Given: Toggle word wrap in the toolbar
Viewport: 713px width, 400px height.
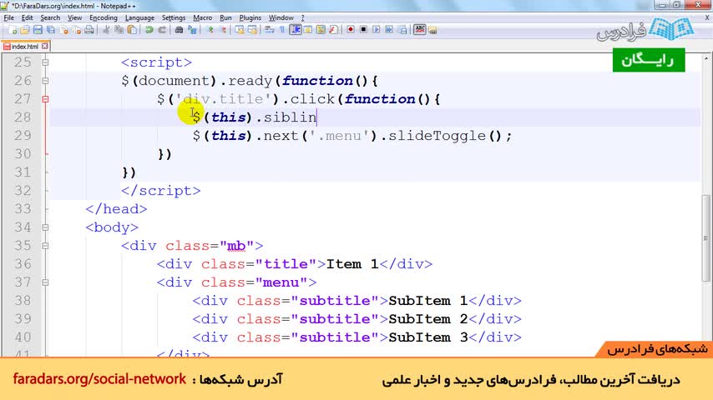Looking at the screenshot, I should coord(269,30).
